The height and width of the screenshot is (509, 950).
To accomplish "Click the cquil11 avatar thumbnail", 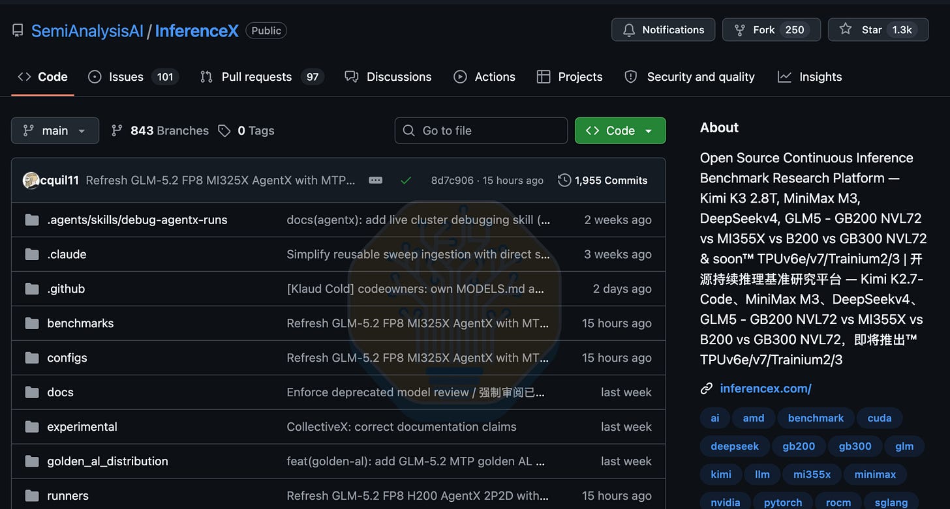I will pos(31,181).
